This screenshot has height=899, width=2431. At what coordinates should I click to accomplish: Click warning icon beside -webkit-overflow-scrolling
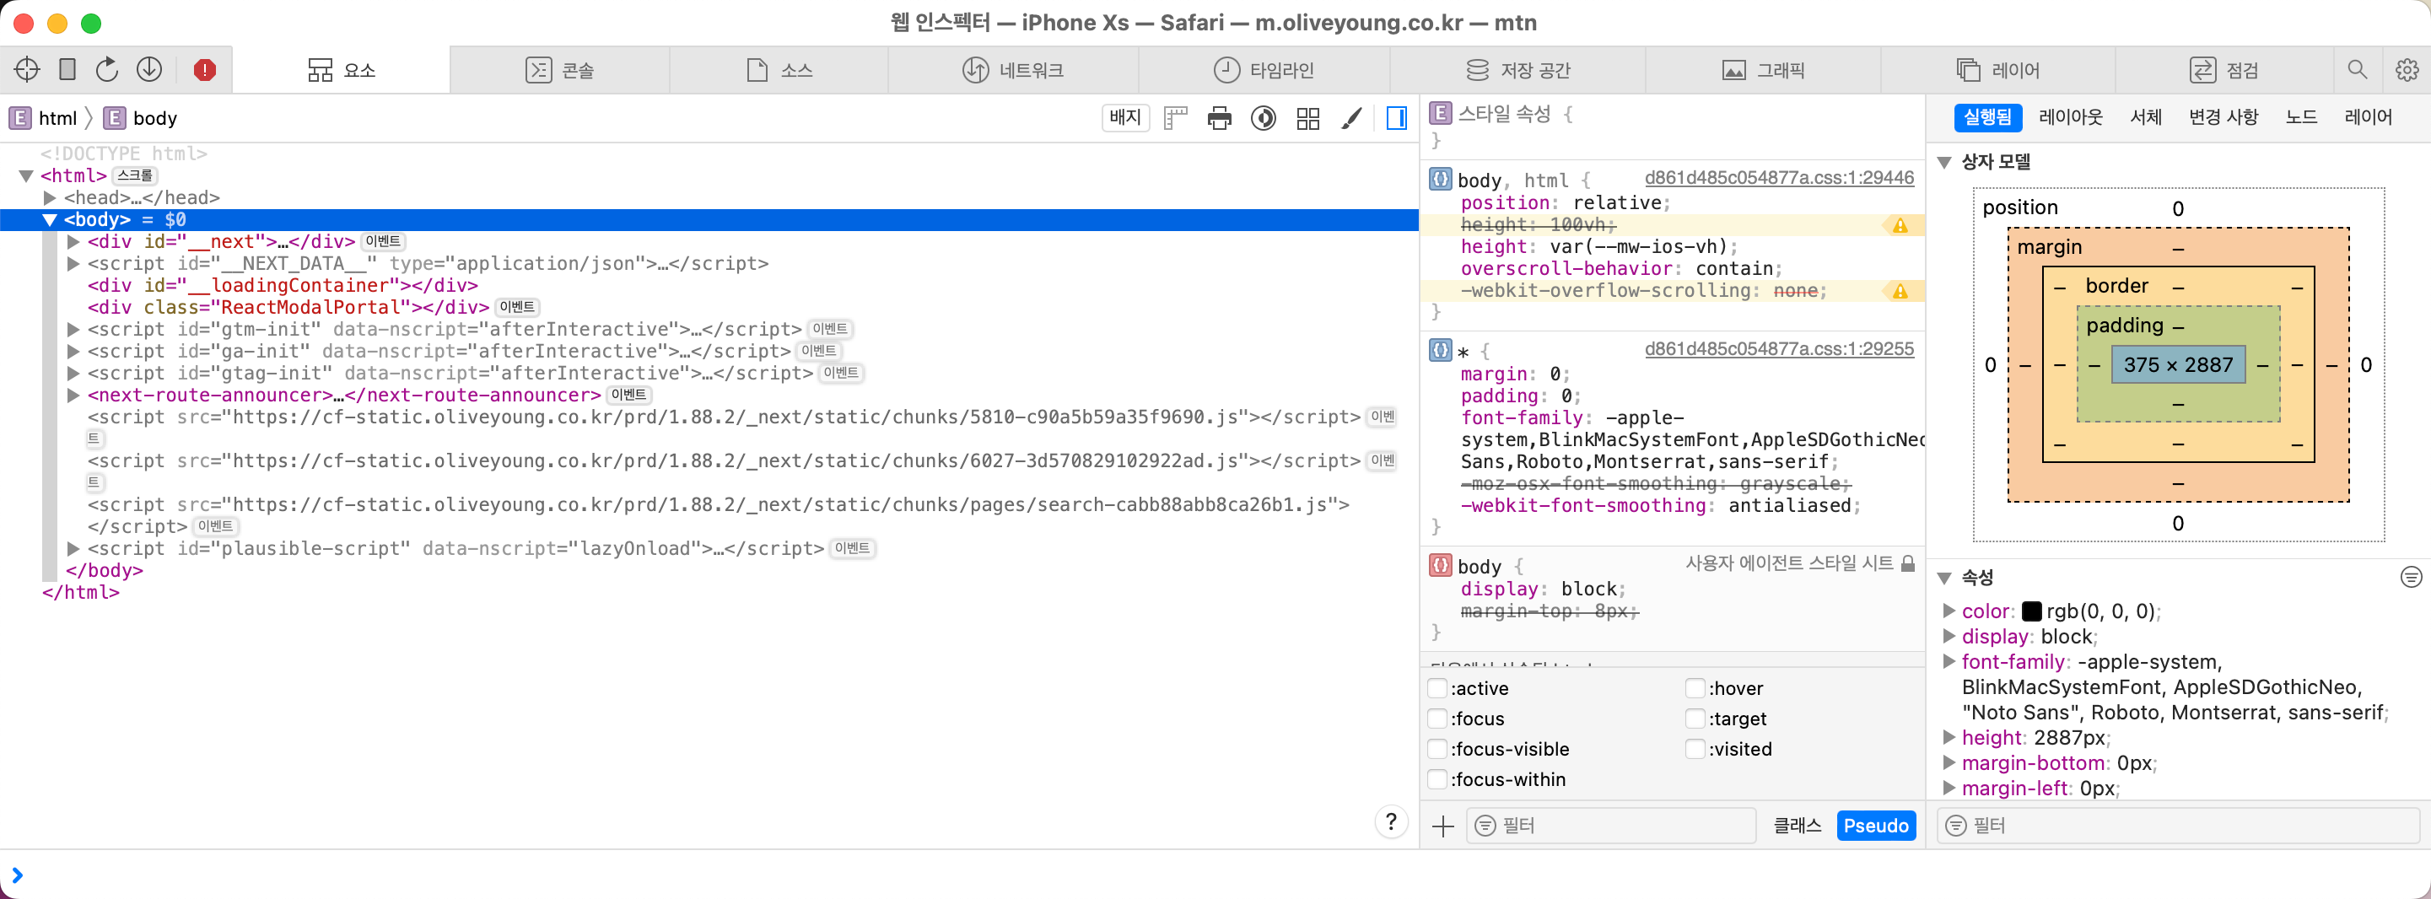(x=1900, y=292)
